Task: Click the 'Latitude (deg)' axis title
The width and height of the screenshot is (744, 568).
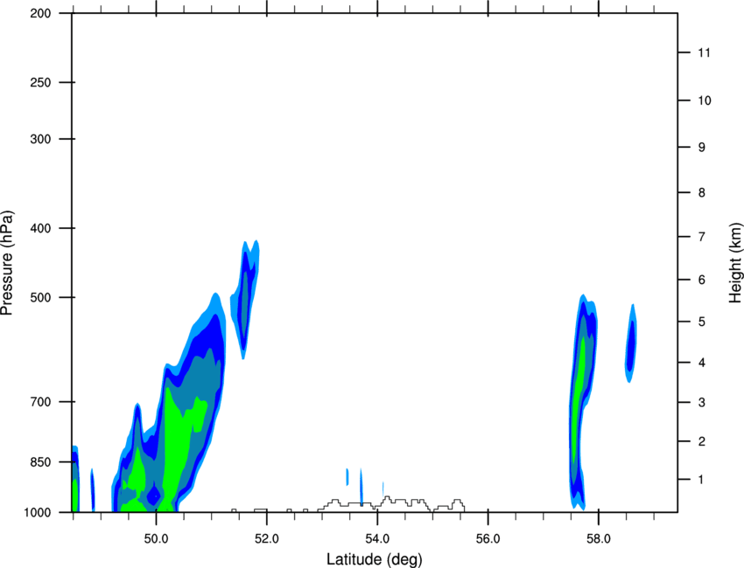Action: click(x=374, y=559)
